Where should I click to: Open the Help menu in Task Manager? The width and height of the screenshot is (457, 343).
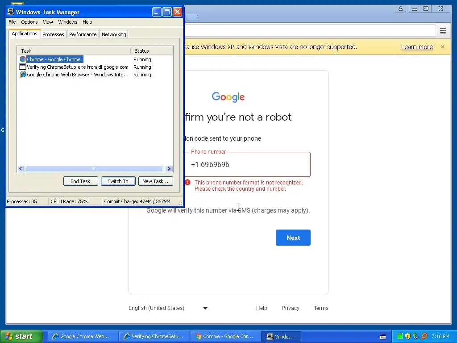click(87, 22)
